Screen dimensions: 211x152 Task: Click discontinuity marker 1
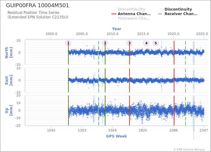(68, 43)
